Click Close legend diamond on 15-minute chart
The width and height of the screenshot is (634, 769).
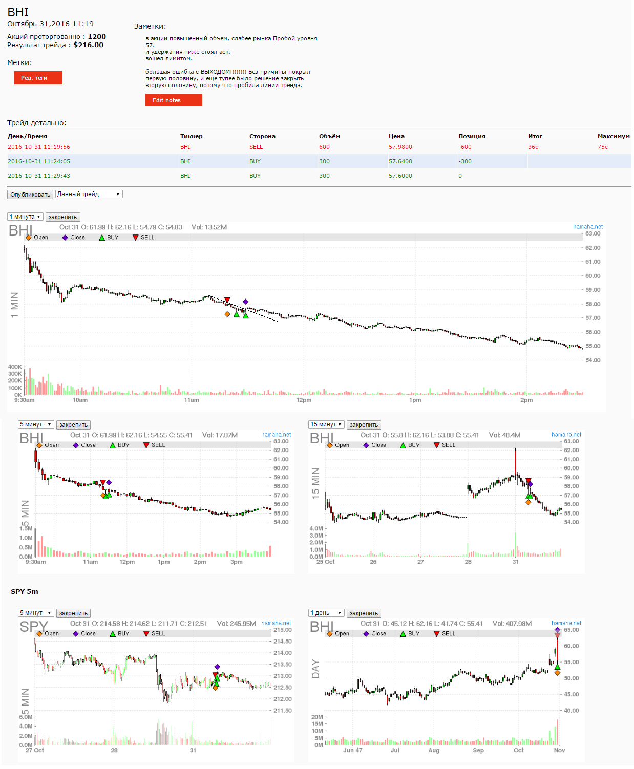(366, 445)
